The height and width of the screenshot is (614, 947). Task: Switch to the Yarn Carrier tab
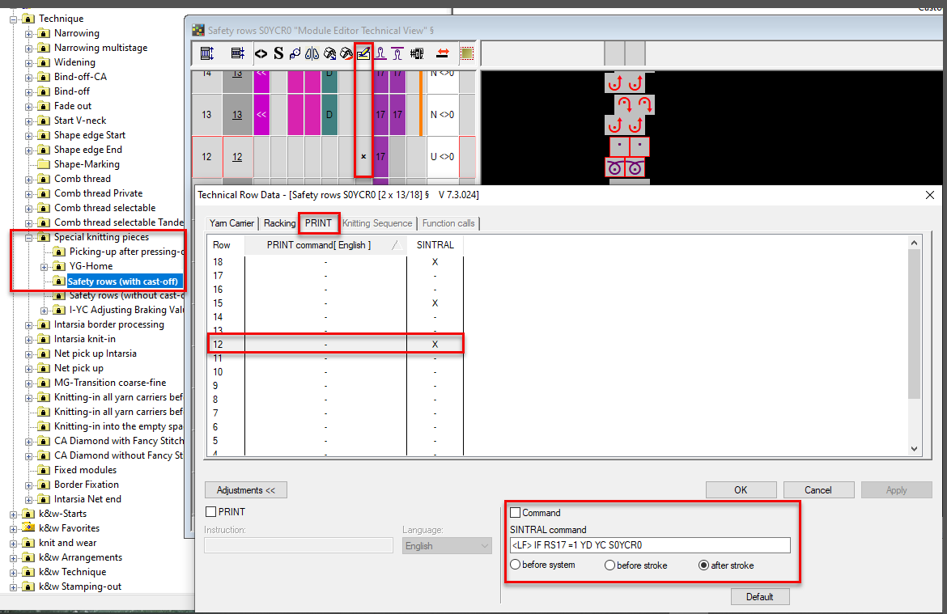coord(231,223)
